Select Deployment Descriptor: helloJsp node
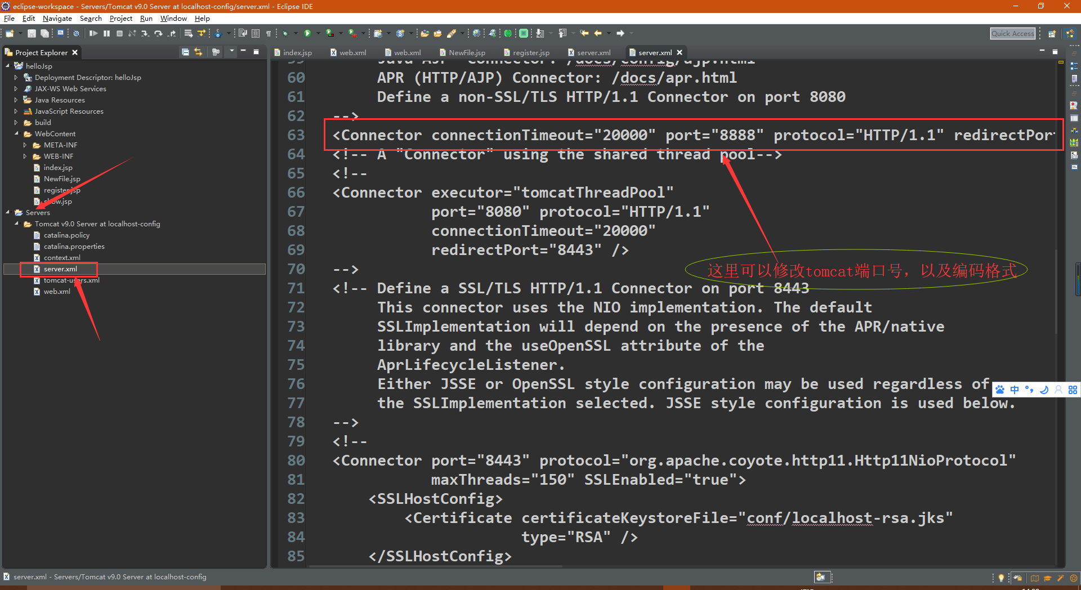1081x590 pixels. (88, 77)
